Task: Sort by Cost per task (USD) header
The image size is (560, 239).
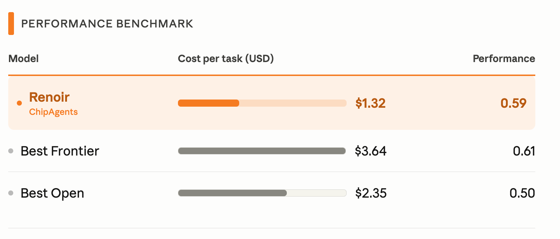Action: point(226,59)
